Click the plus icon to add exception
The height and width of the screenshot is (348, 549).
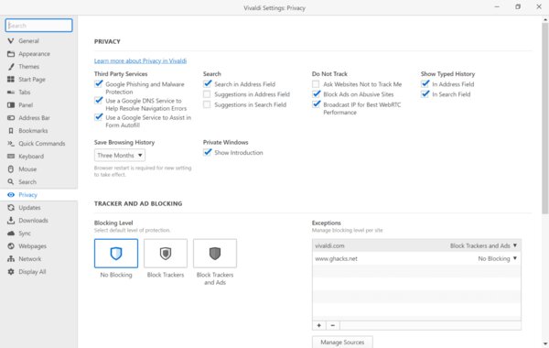pos(319,326)
